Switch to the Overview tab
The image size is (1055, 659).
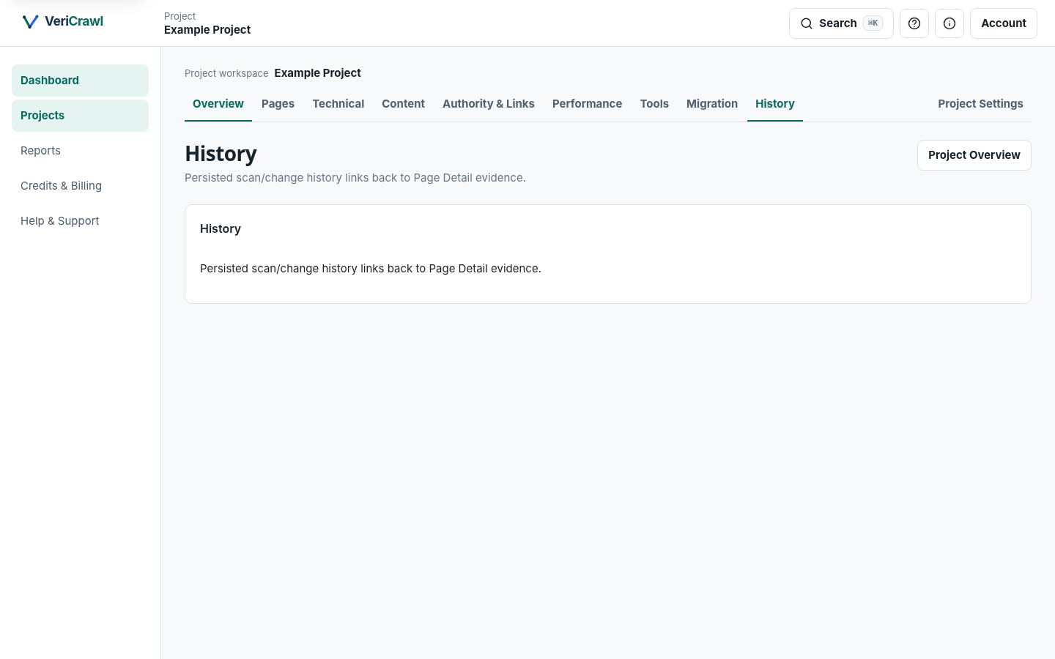(x=218, y=104)
